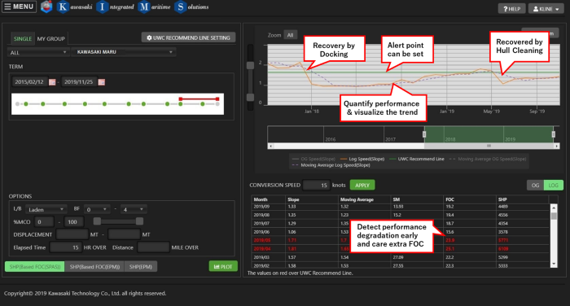Screen dimensions: 570x306
Task: Select SHP(Based FOC(EPM)) mode
Action: (94, 266)
